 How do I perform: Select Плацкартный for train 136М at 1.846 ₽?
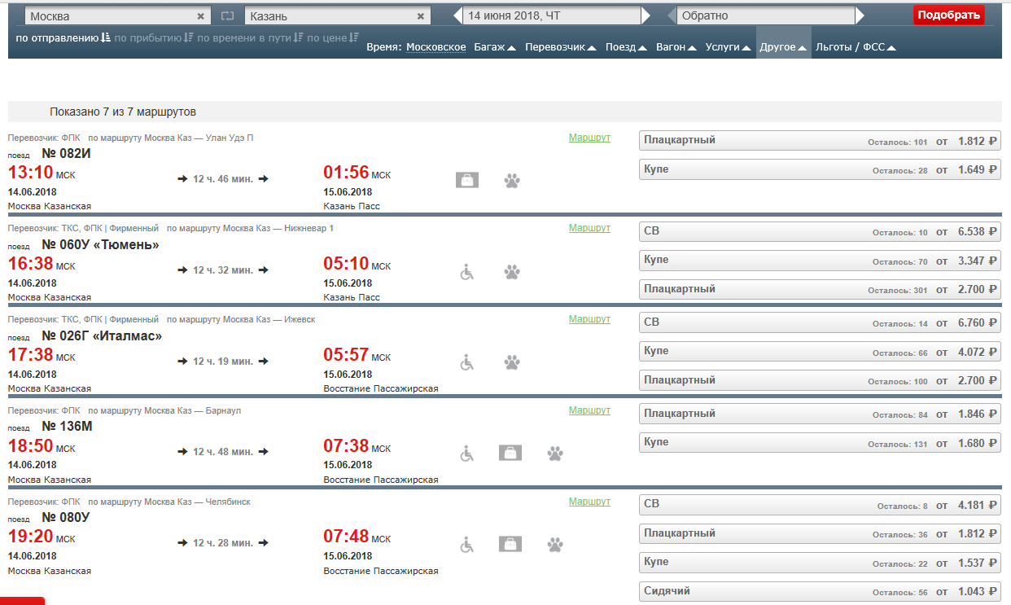(x=820, y=414)
